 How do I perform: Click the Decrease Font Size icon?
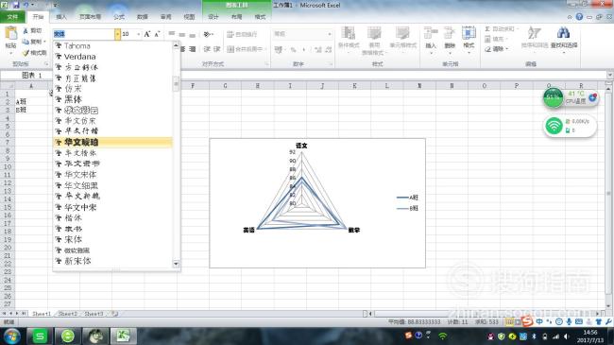point(157,34)
